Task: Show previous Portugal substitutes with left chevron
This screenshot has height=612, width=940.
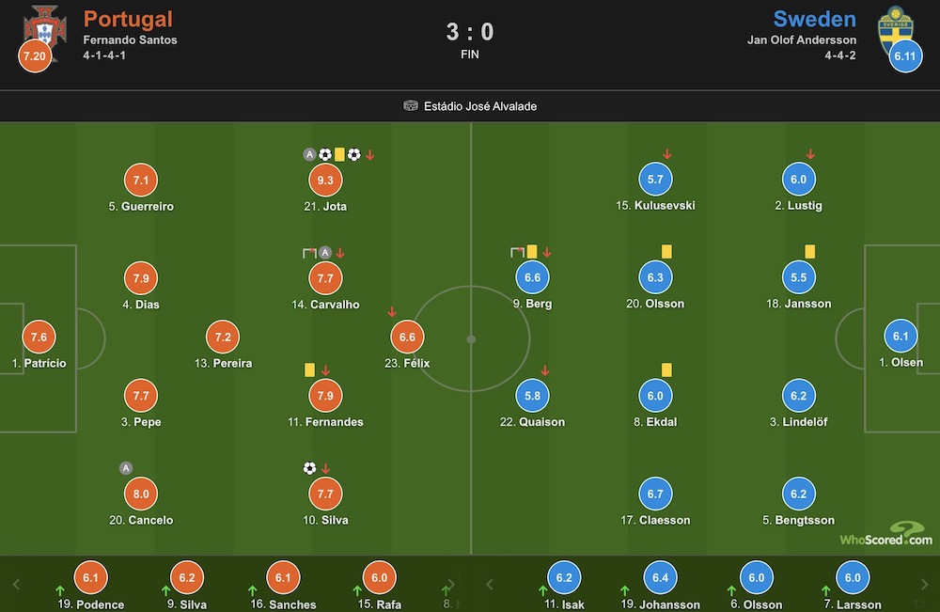Action: 16,585
